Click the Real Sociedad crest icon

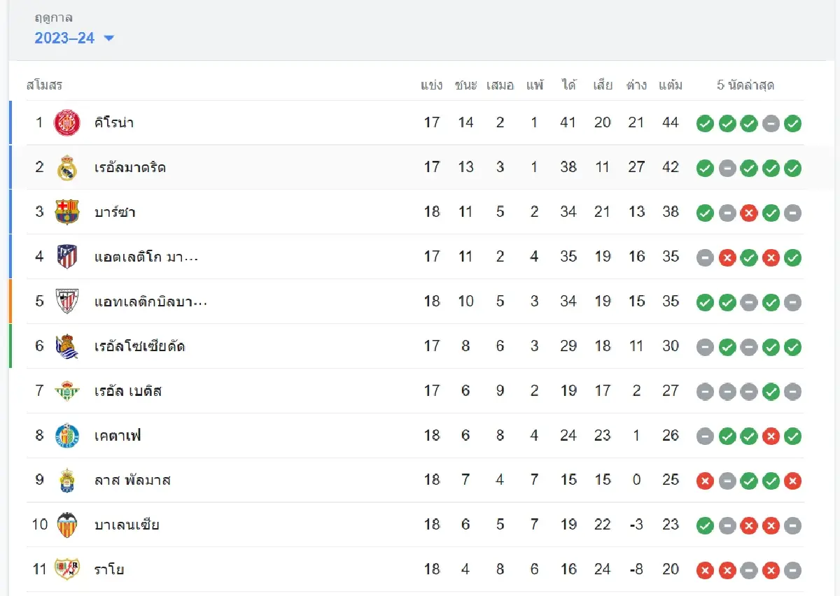67,346
